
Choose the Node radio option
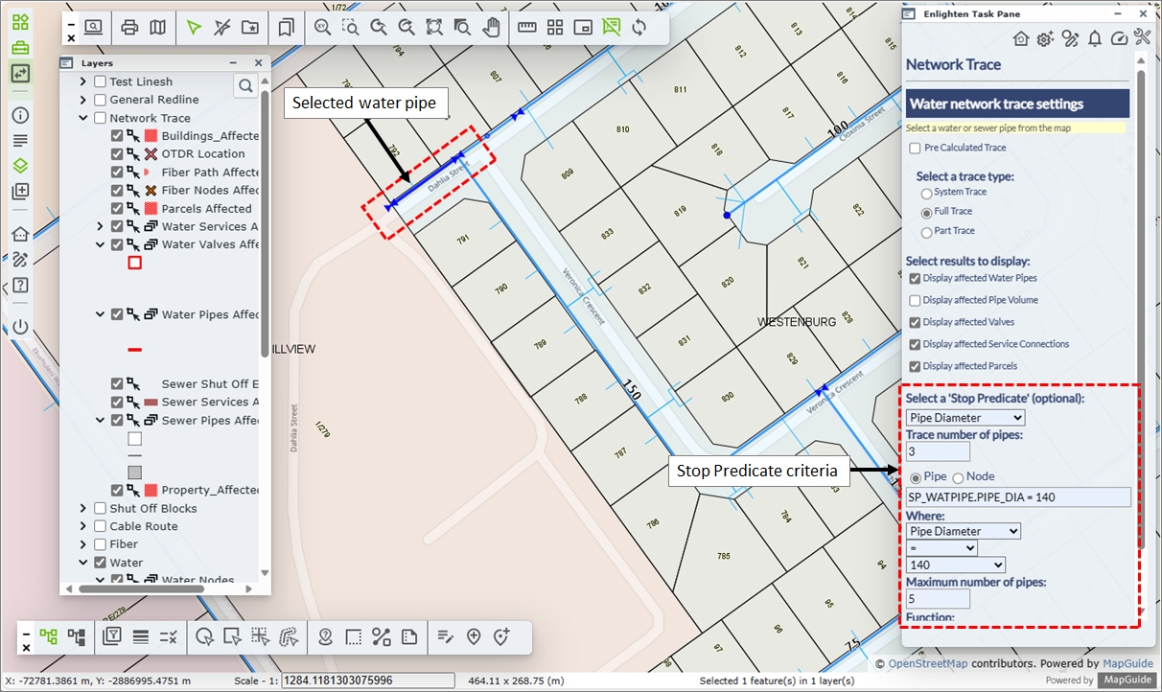tap(958, 477)
